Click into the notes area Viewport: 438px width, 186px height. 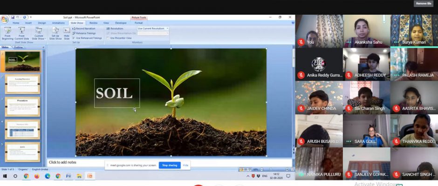click(x=170, y=162)
